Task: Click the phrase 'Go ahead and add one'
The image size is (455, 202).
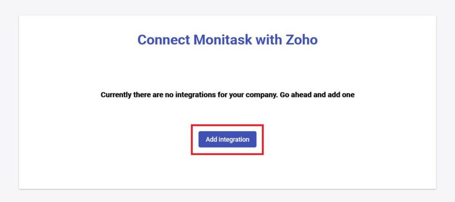Action: pyautogui.click(x=317, y=95)
